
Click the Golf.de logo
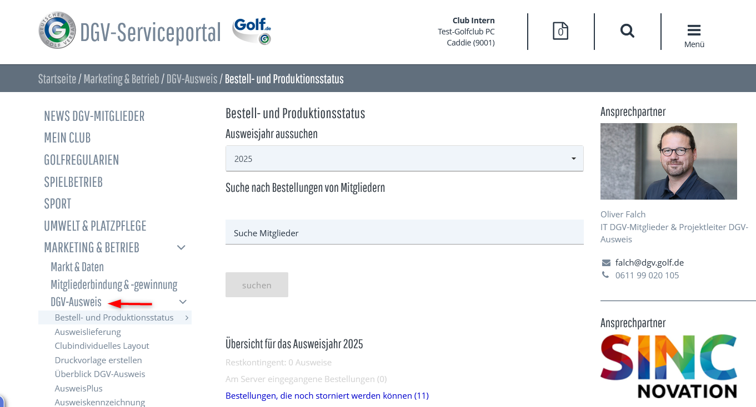click(x=252, y=31)
